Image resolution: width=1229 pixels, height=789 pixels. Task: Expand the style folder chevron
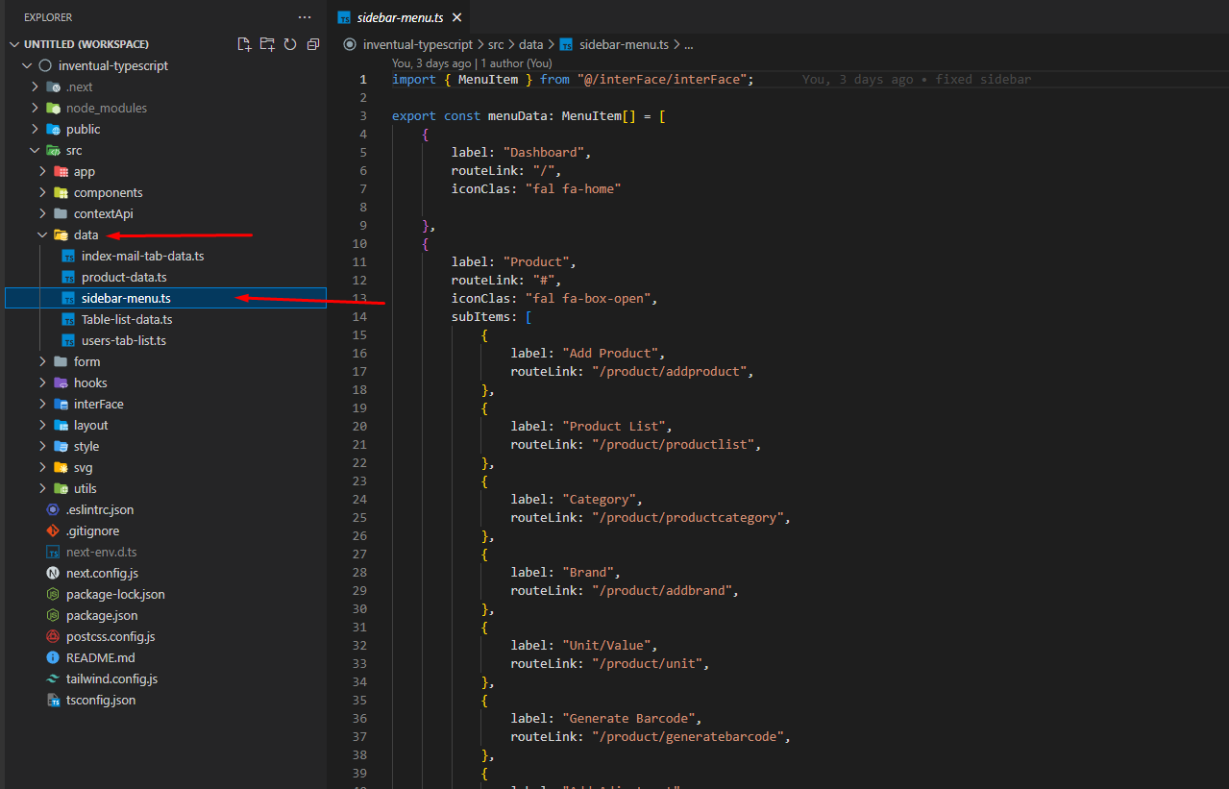click(x=42, y=446)
